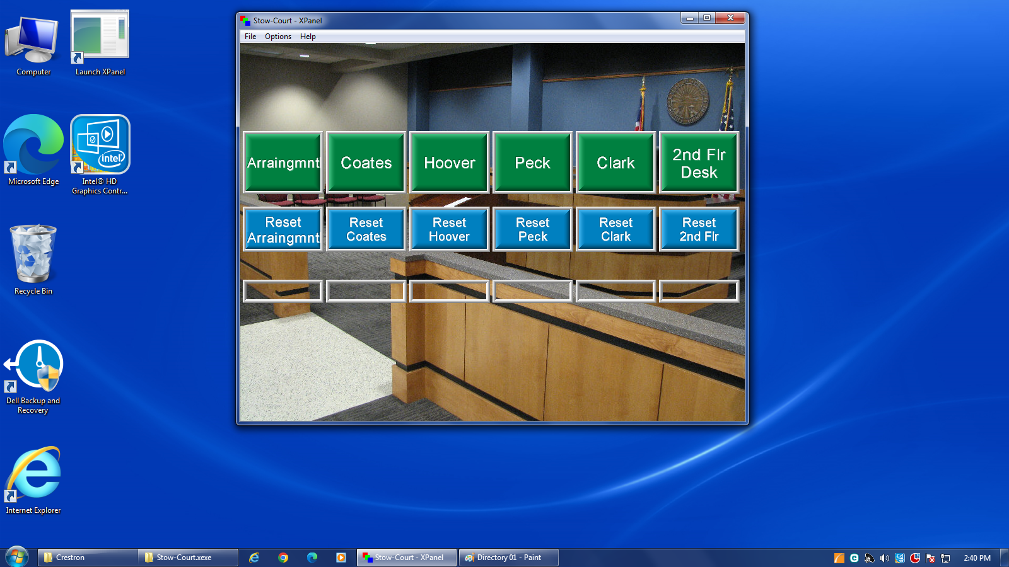Select the green Coates courtroom button
The width and height of the screenshot is (1009, 567).
pyautogui.click(x=366, y=162)
